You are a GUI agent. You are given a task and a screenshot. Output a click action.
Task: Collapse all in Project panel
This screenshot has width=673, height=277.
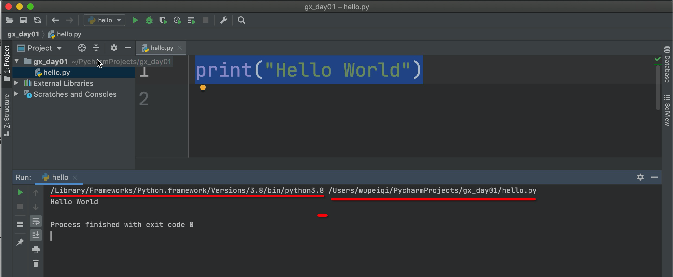(x=96, y=48)
